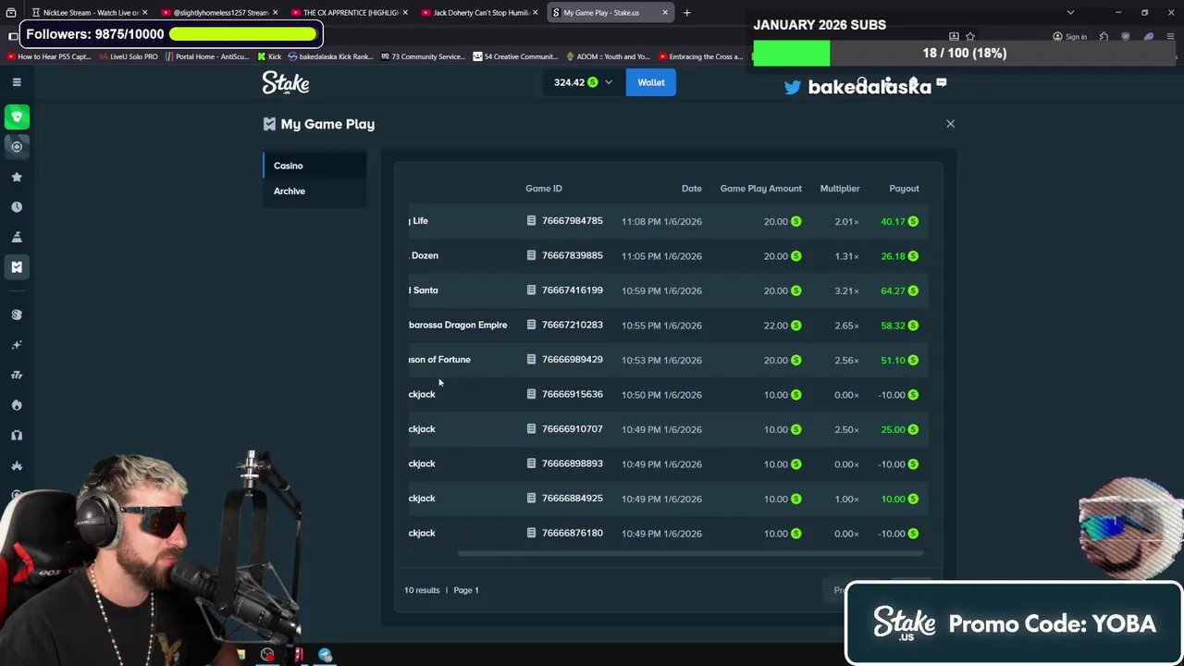
Task: Switch to THE CX APPRENTICE browser tab
Action: click(350, 13)
